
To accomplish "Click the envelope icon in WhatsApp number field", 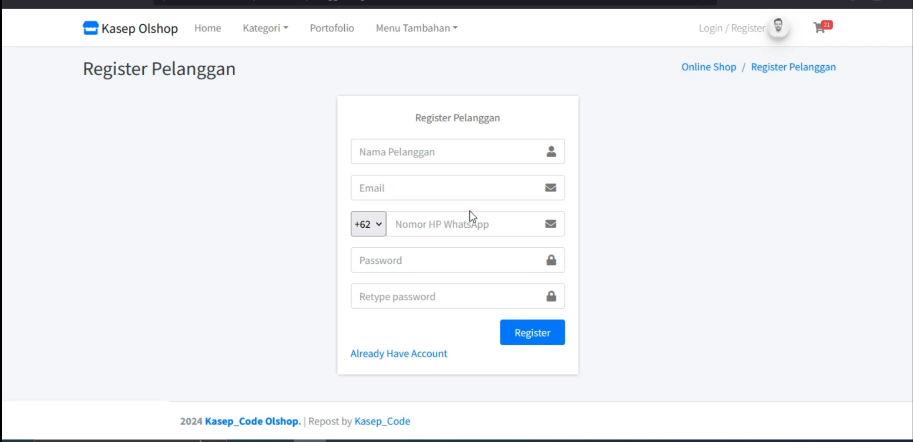I will (x=551, y=224).
